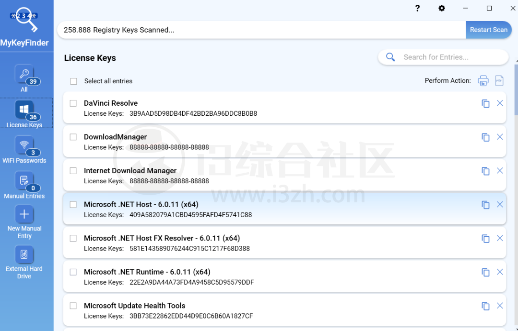Open the WiFi Passwords category
This screenshot has height=331, width=518.
24,150
